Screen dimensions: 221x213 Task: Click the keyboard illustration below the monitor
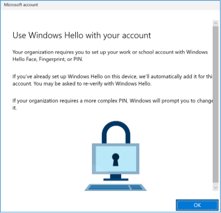(x=115, y=187)
